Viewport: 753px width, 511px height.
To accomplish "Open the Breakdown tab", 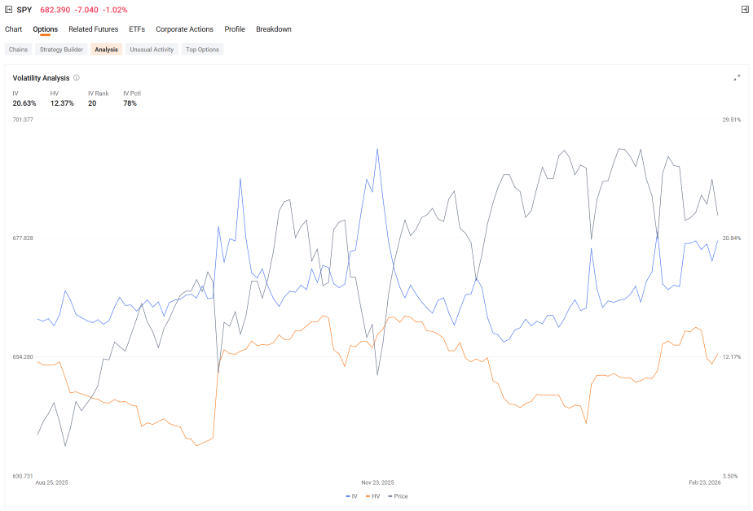I will click(274, 29).
